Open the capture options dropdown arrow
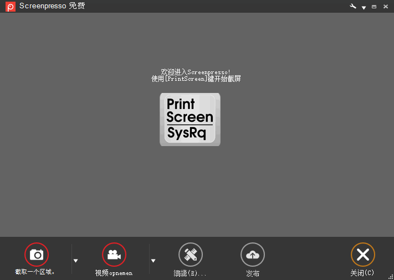Image resolution: width=394 pixels, height=280 pixels. 75,261
